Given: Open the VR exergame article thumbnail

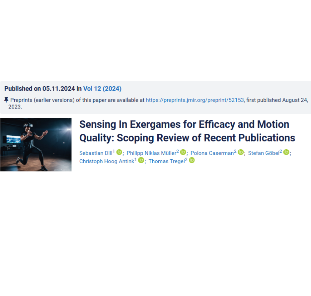Looking at the screenshot, I should [x=36, y=145].
